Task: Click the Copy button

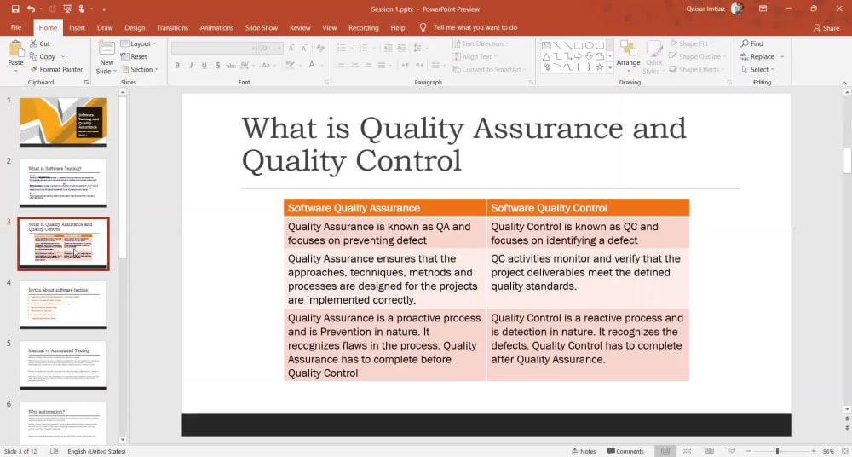Action: (43, 56)
